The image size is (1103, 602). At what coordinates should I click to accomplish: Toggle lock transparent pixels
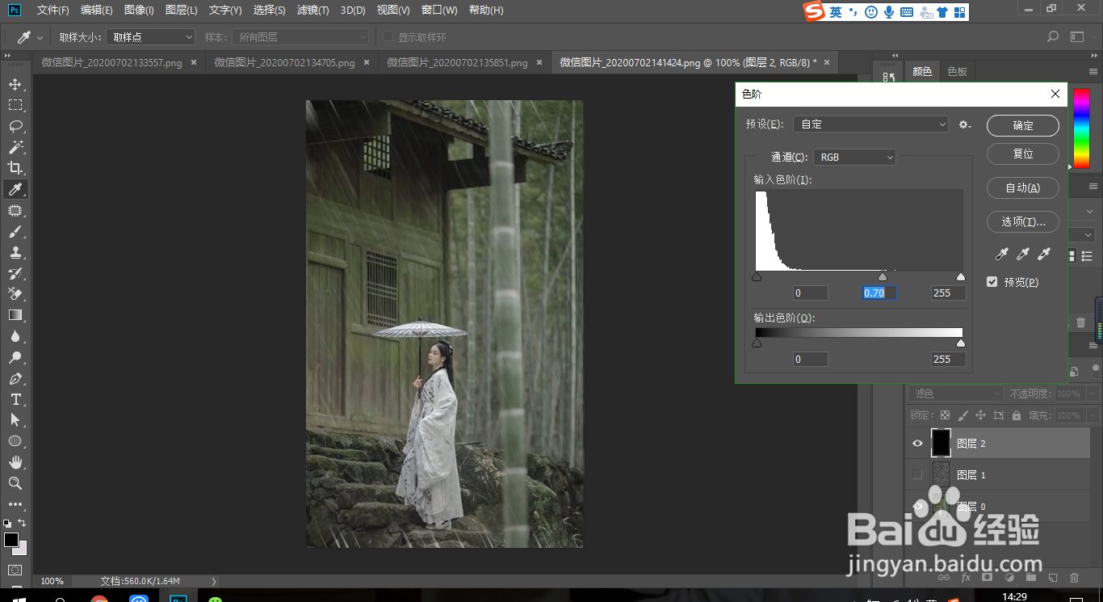click(x=945, y=415)
